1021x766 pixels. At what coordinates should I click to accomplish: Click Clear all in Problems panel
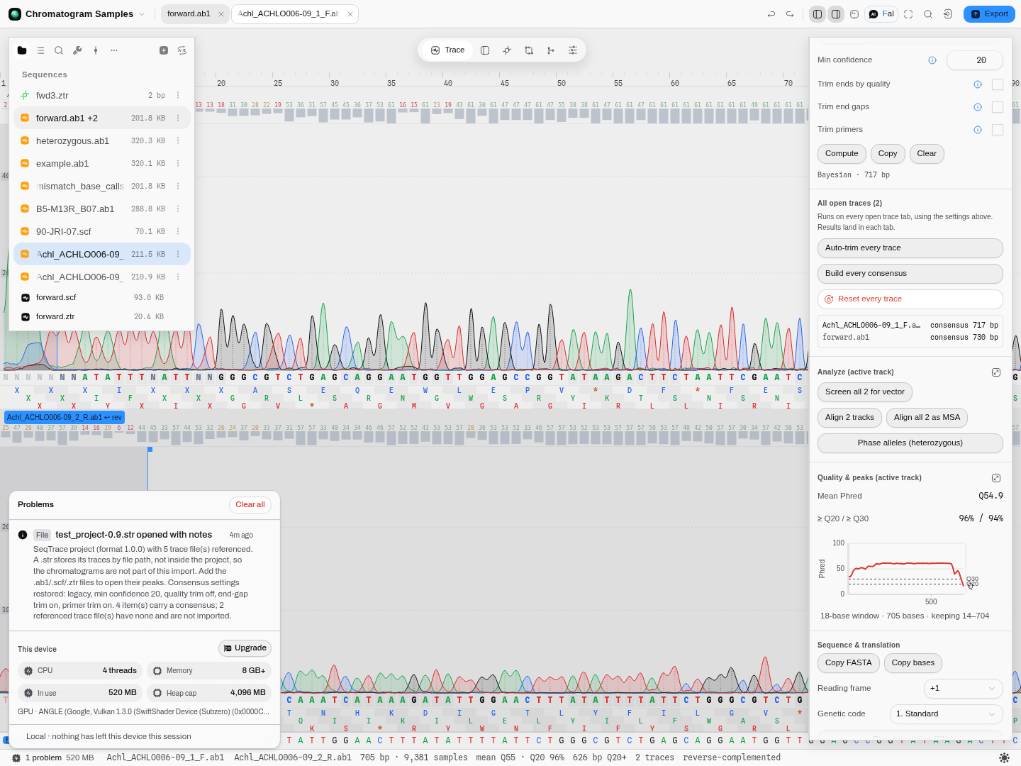click(250, 505)
